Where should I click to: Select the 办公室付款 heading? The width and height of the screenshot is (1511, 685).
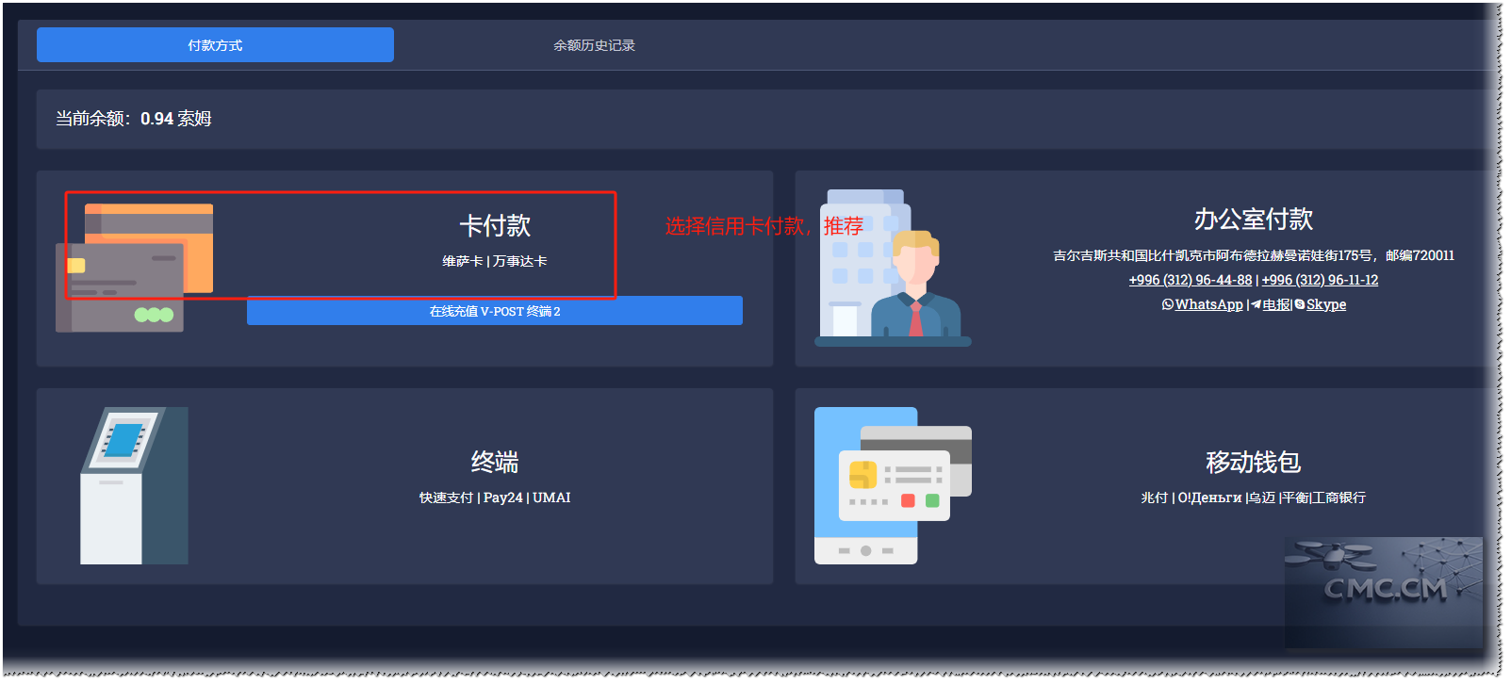pos(1254,220)
